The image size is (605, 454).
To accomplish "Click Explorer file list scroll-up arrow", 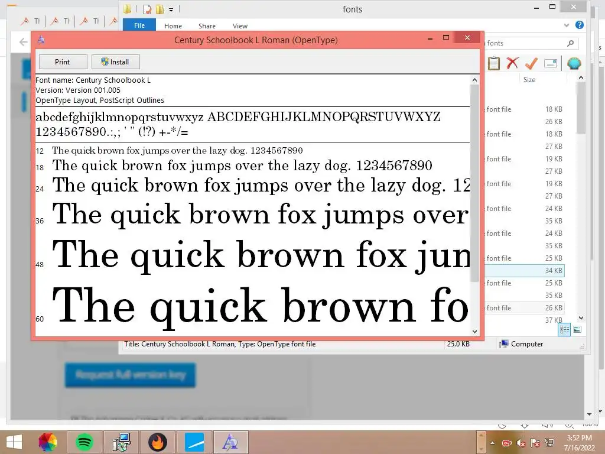I will (x=581, y=78).
